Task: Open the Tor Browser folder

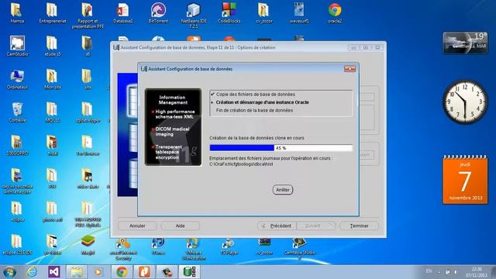Action: click(88, 146)
